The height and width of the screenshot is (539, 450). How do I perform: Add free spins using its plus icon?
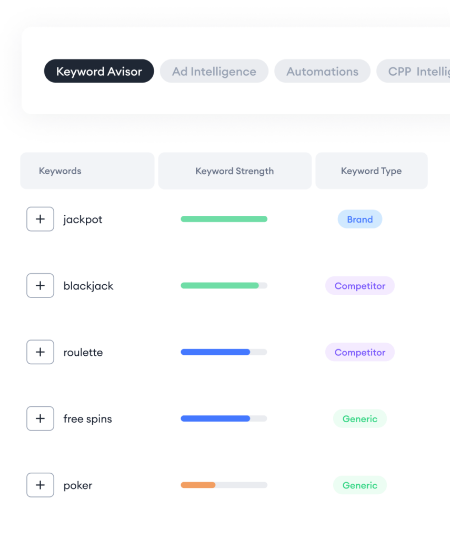point(40,418)
